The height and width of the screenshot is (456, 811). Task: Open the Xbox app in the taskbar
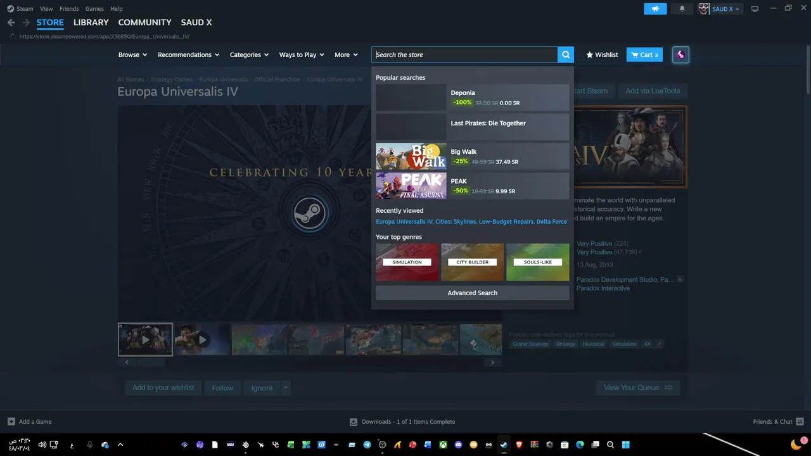(x=443, y=445)
